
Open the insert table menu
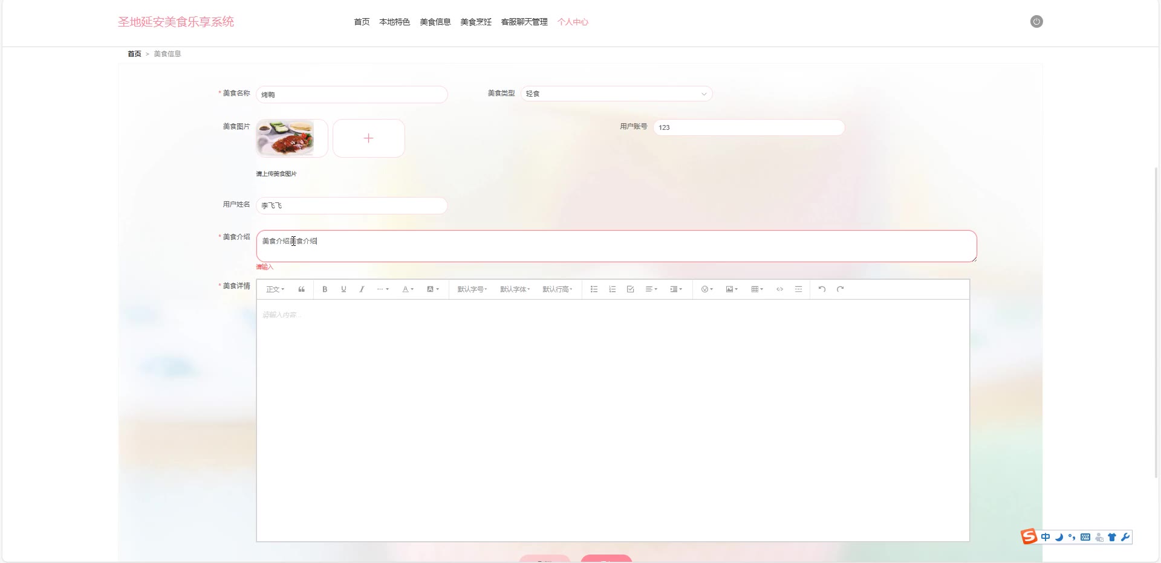click(757, 289)
